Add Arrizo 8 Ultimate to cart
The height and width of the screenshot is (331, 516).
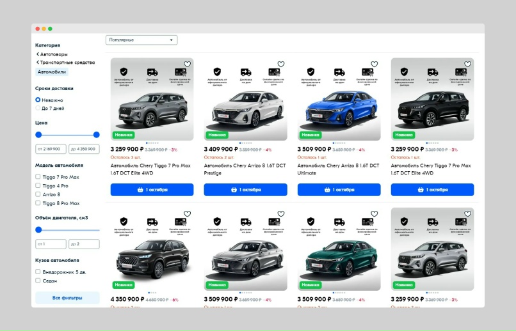(339, 190)
